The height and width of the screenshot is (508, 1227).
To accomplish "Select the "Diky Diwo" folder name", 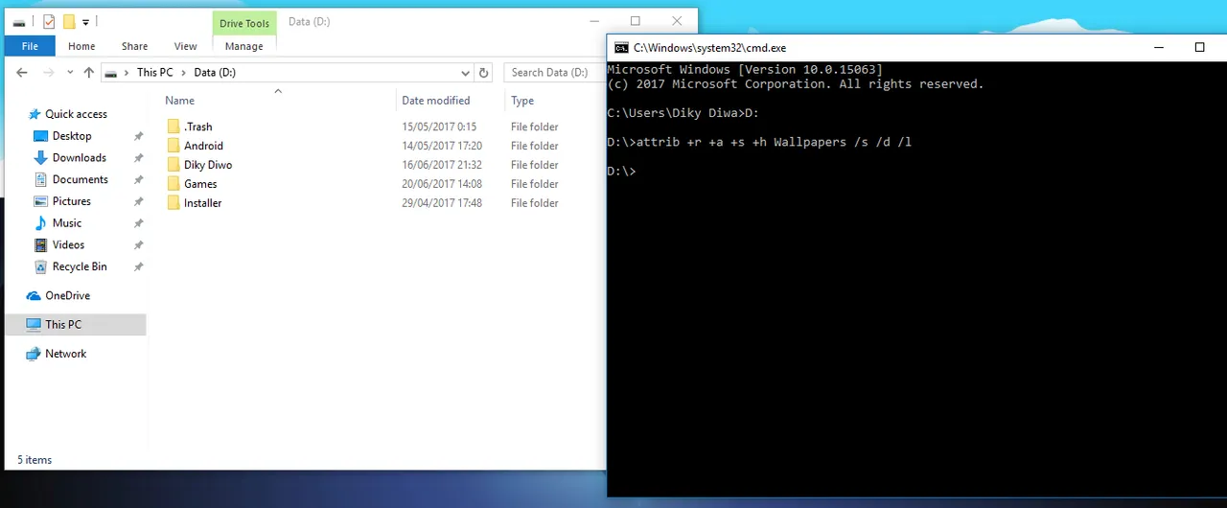I will 208,165.
